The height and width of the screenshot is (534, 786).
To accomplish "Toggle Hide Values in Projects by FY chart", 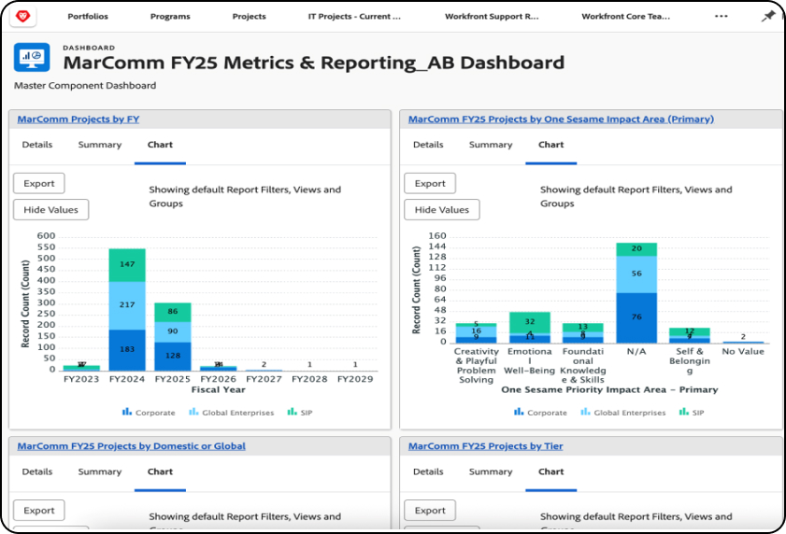I will (x=50, y=210).
